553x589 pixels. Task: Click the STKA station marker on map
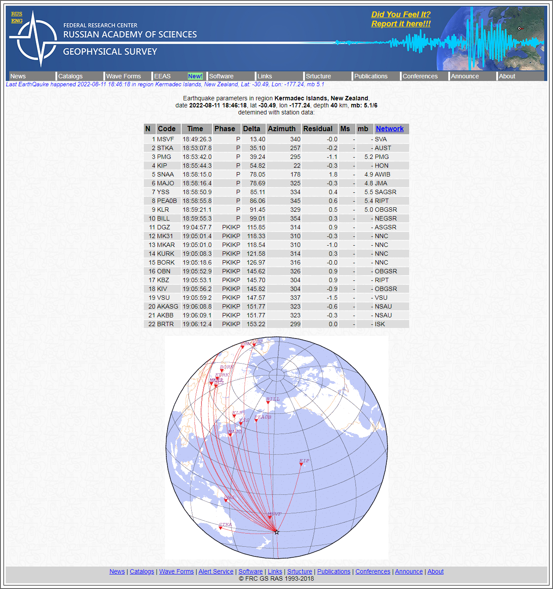pos(220,528)
